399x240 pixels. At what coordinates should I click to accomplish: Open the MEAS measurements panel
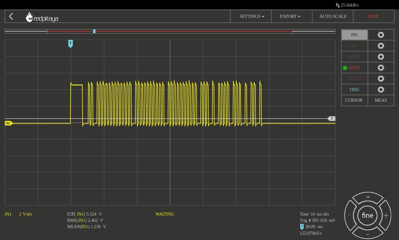(381, 100)
